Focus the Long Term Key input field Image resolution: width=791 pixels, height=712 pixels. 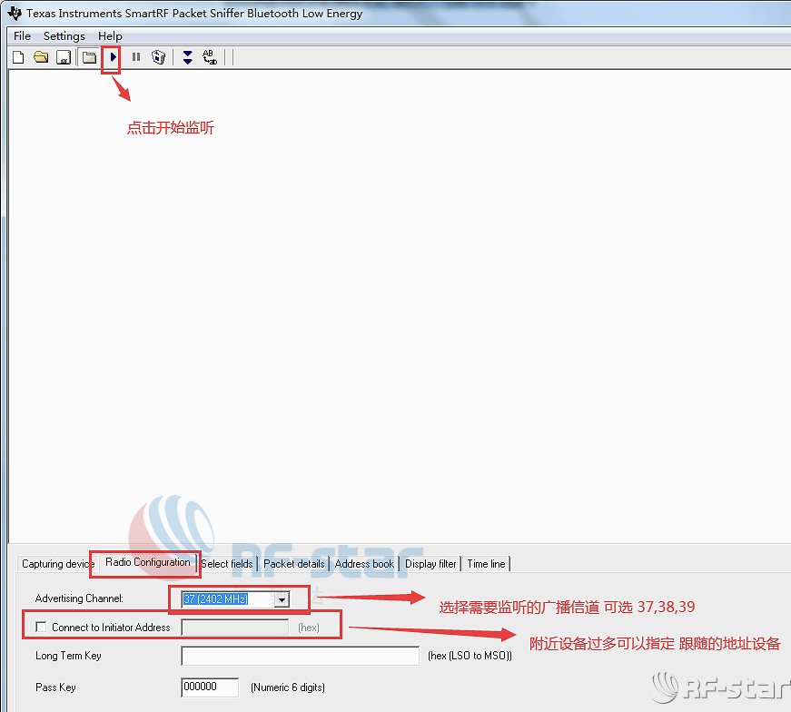pos(301,656)
